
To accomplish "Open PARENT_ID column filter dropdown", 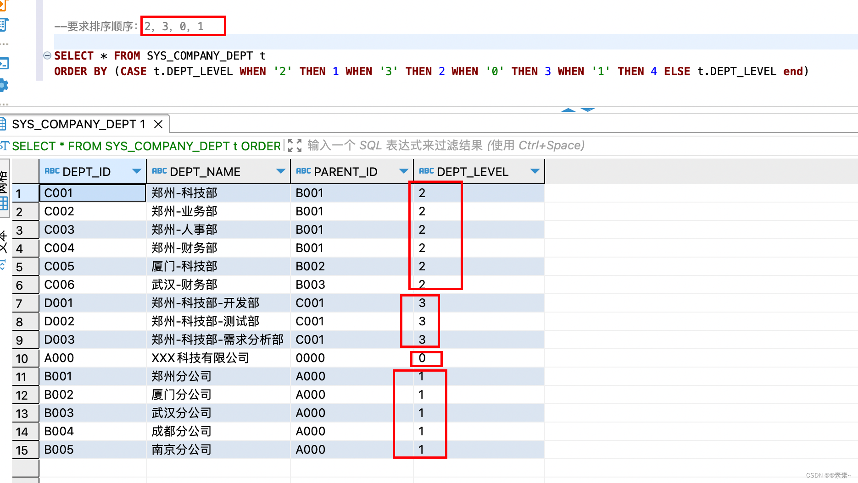I will 403,171.
